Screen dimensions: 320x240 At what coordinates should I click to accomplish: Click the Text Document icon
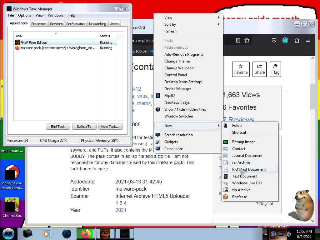[x=226, y=176]
